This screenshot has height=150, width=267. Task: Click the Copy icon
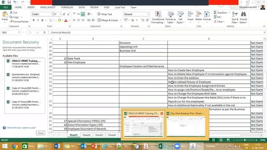tap(11, 17)
